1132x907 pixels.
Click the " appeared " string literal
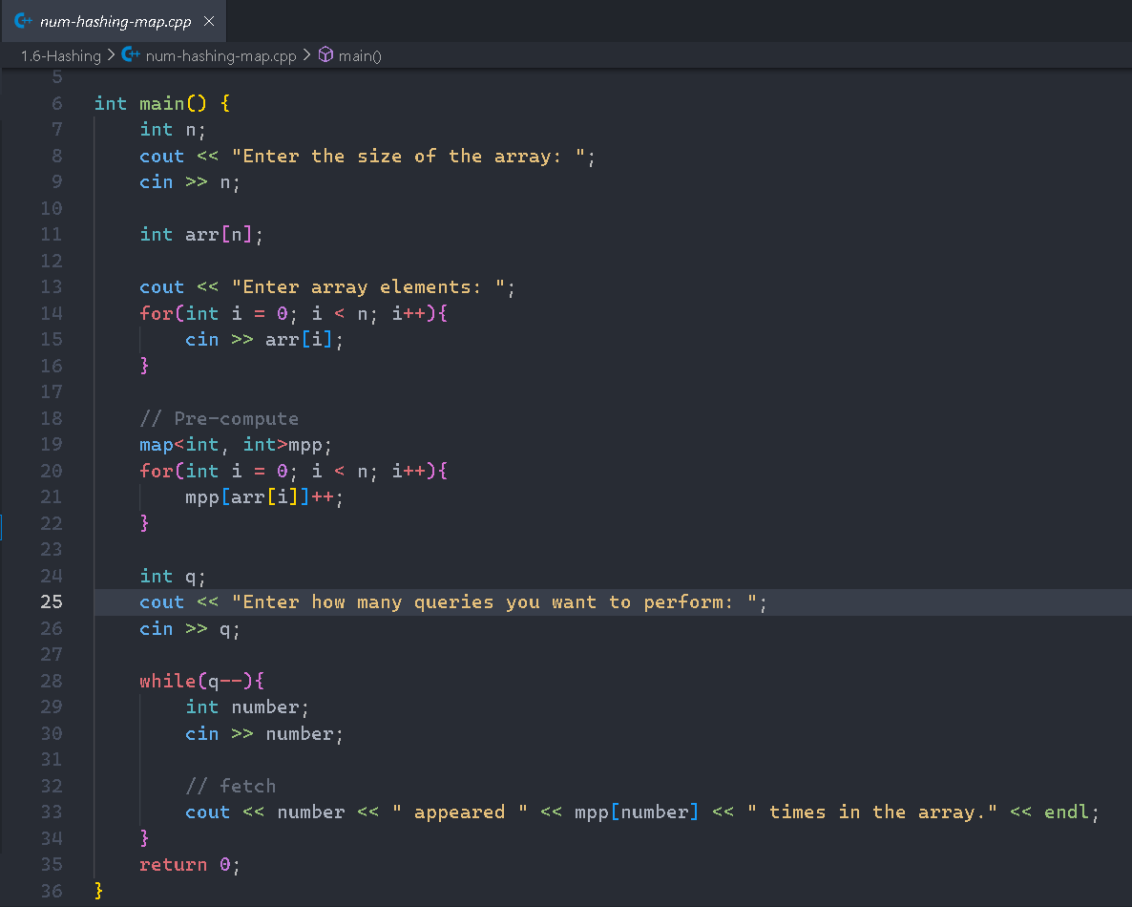459,812
